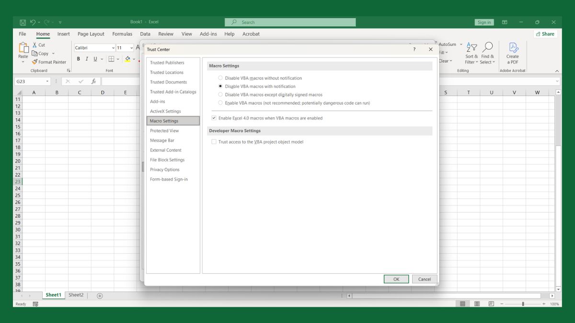
Task: Toggle Italic formatting in Font group
Action: tap(87, 59)
